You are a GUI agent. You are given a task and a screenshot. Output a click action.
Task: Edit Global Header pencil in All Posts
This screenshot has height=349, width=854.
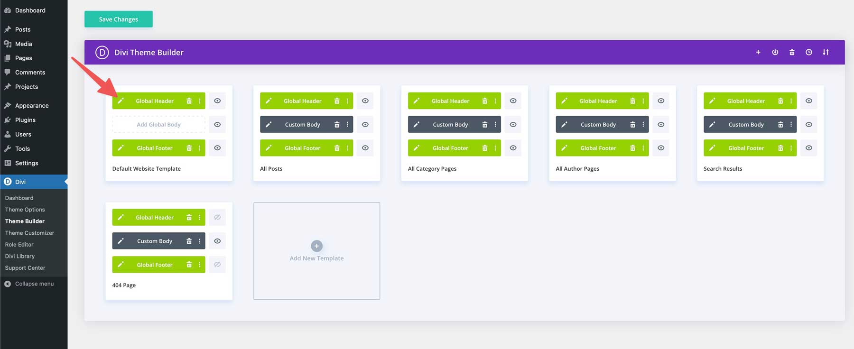269,101
